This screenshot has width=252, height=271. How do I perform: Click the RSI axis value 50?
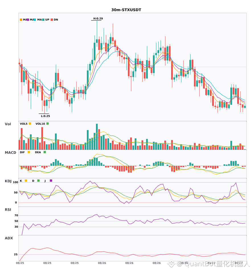(16, 221)
